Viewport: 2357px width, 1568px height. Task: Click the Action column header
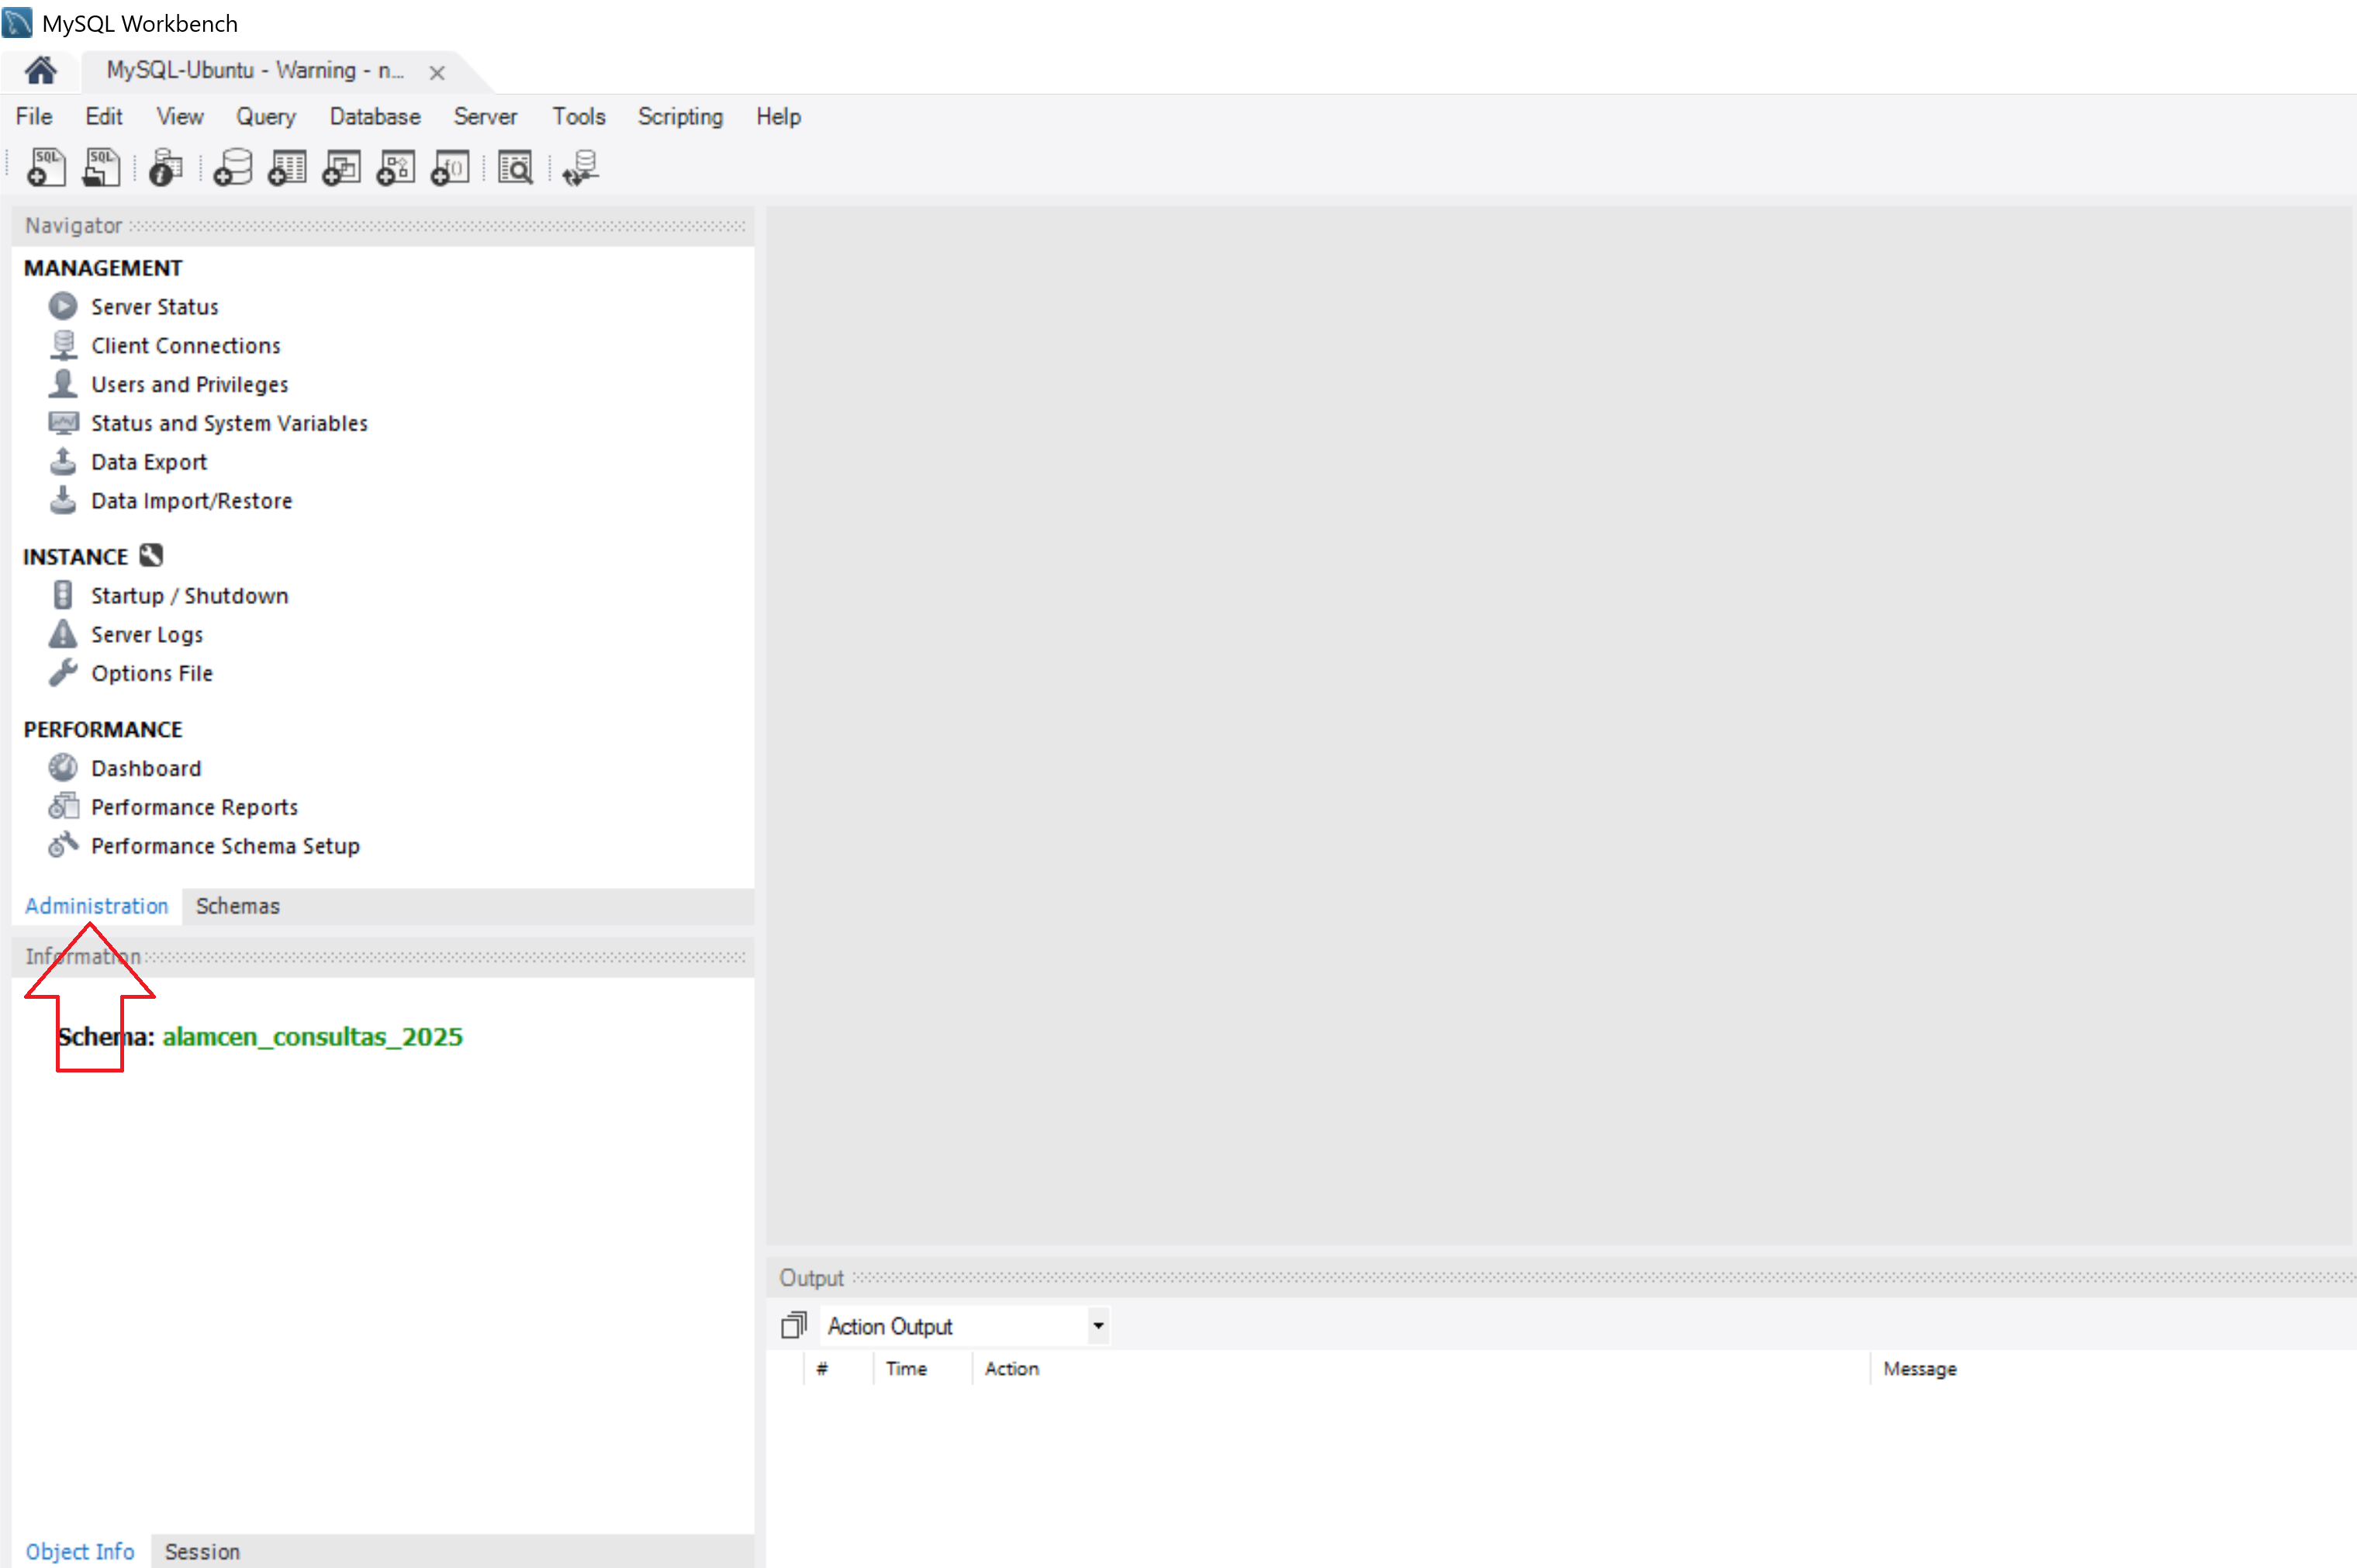(x=1011, y=1369)
